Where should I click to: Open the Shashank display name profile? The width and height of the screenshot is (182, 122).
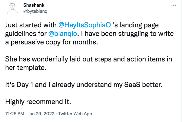coord(33,5)
